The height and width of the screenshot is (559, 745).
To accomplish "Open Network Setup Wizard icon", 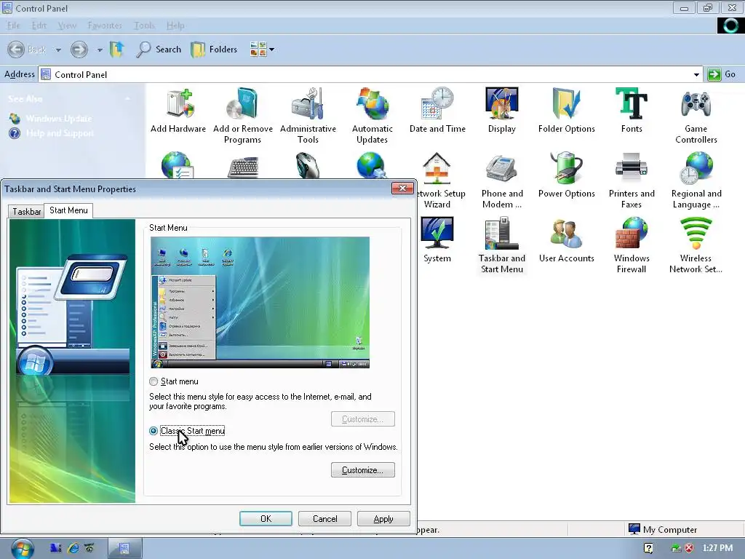I will pyautogui.click(x=437, y=181).
